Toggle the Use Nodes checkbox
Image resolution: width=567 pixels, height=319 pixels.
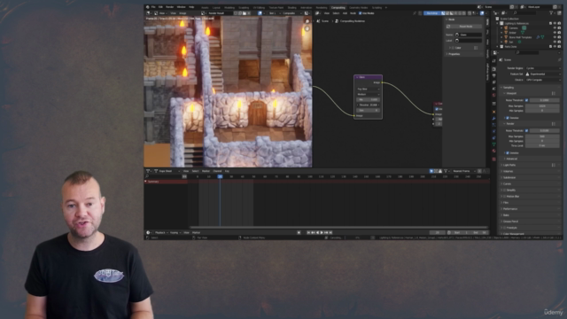pyautogui.click(x=360, y=13)
